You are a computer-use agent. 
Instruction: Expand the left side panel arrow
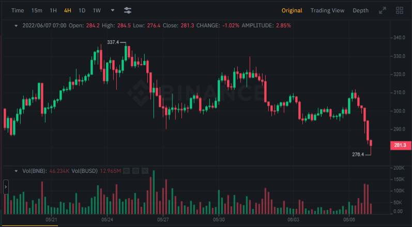[6, 186]
